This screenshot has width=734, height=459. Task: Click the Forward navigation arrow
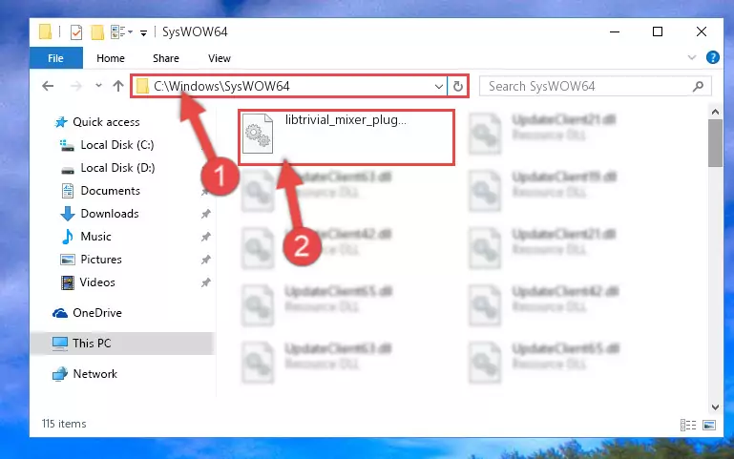point(75,86)
